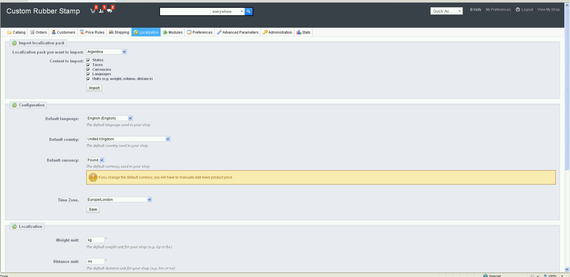This screenshot has width=570, height=277.
Task: Toggle the Taxes checkbox
Action: [88, 65]
